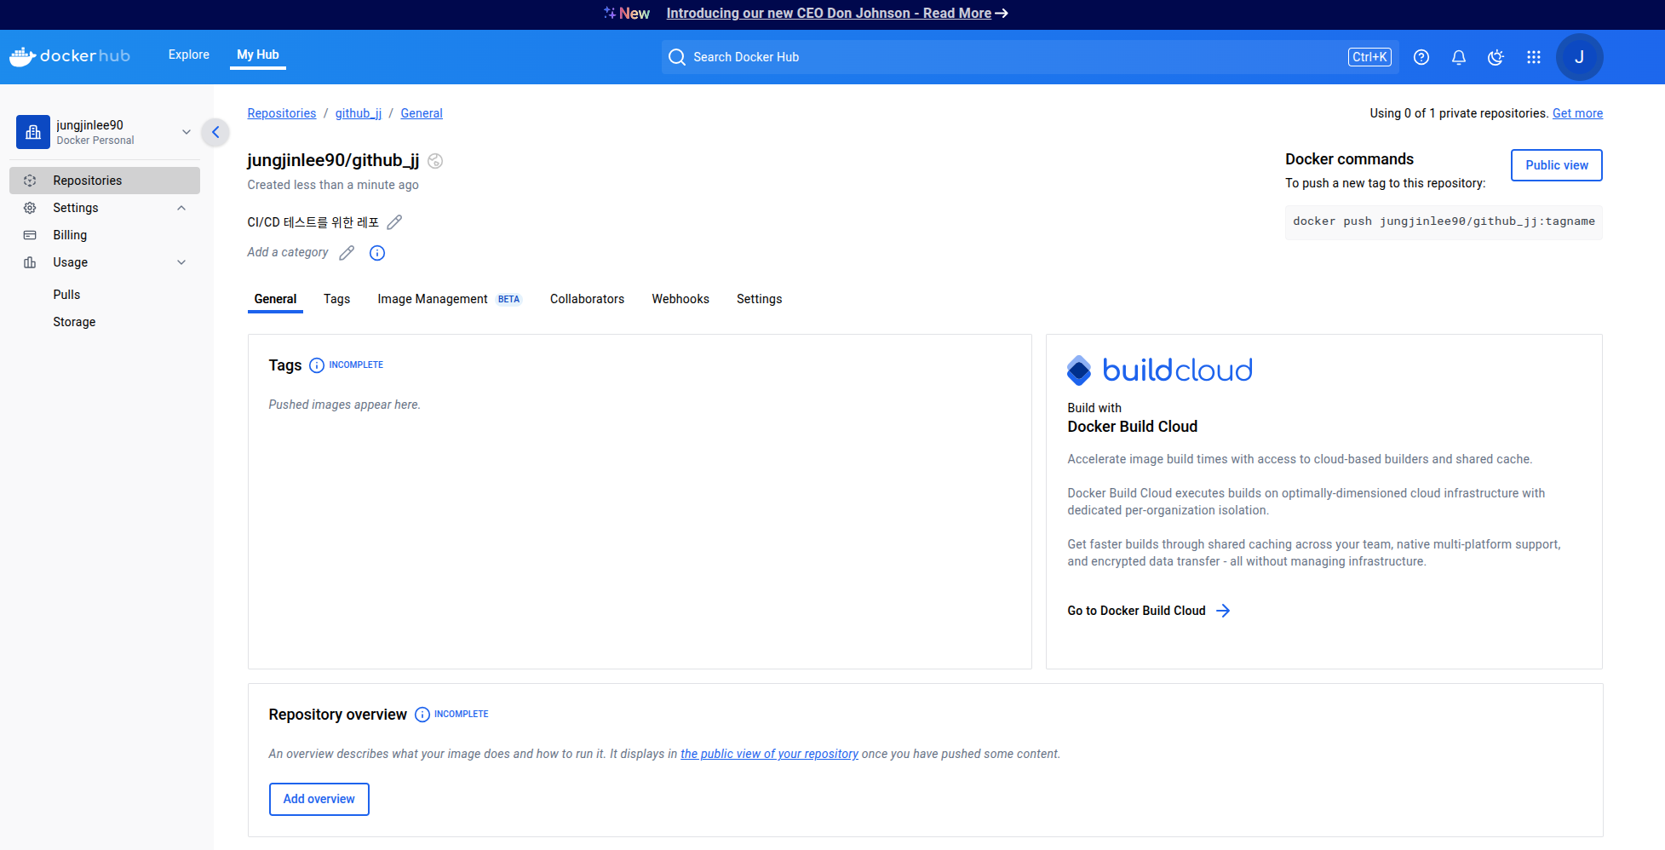Open the github_jj breadcrumb link
This screenshot has height=850, width=1665.
[x=359, y=113]
